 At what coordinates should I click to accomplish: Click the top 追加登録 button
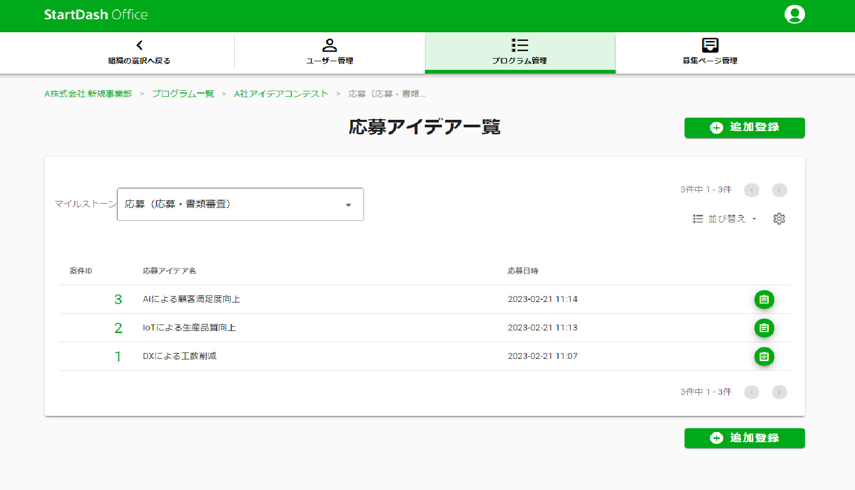(x=744, y=127)
